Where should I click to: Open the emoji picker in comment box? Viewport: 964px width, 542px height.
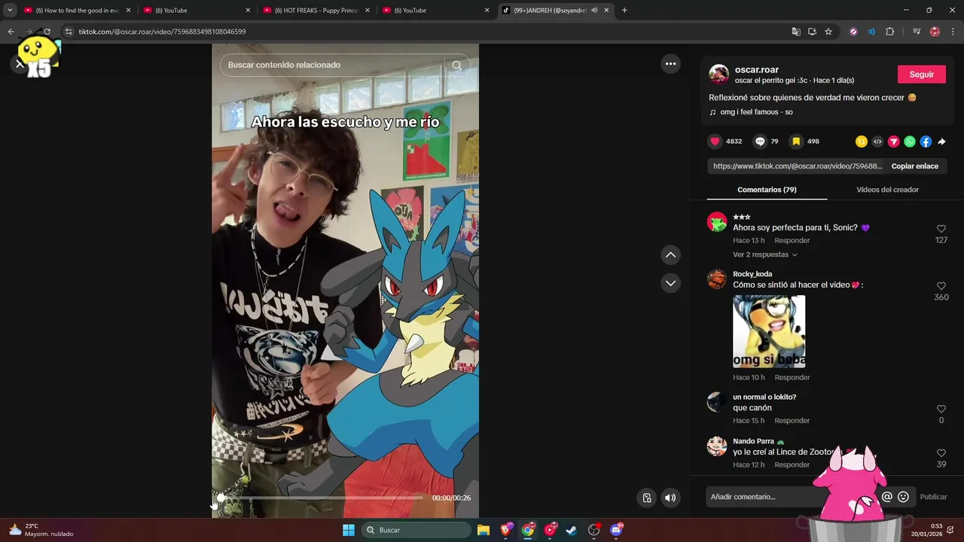pyautogui.click(x=903, y=497)
